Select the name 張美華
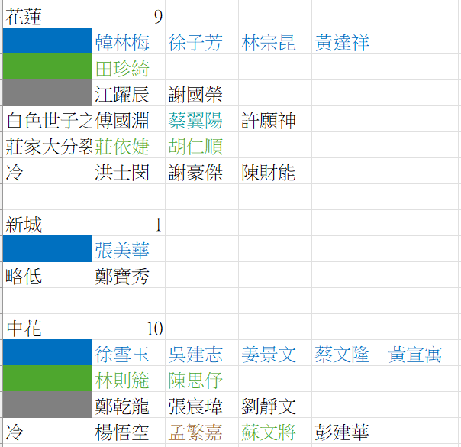This screenshot has height=447, width=461. 122,251
